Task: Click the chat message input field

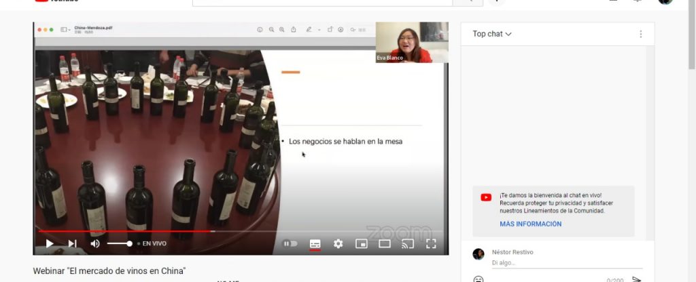Action: click(x=567, y=263)
